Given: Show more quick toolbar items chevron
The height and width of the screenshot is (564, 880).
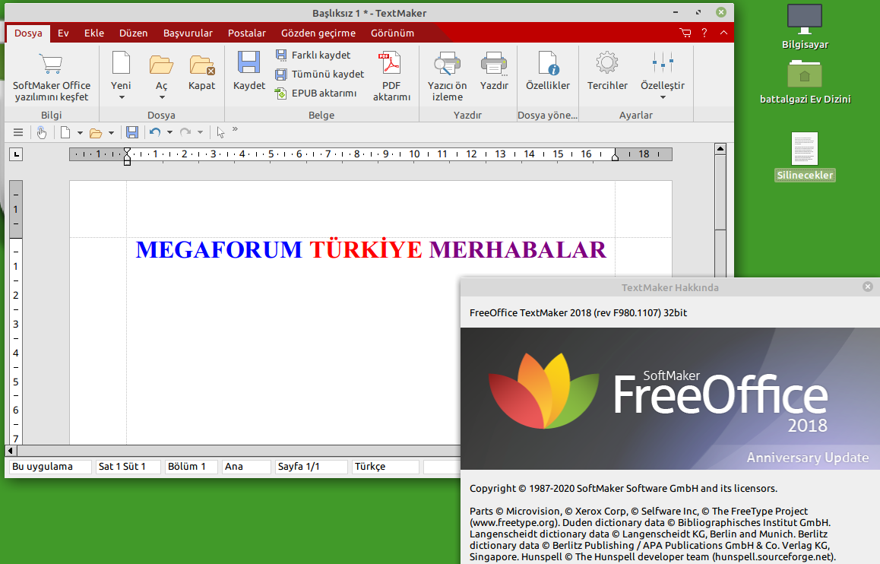Looking at the screenshot, I should [x=235, y=130].
